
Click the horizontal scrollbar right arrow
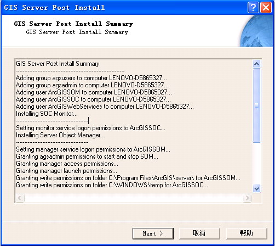click(x=247, y=198)
